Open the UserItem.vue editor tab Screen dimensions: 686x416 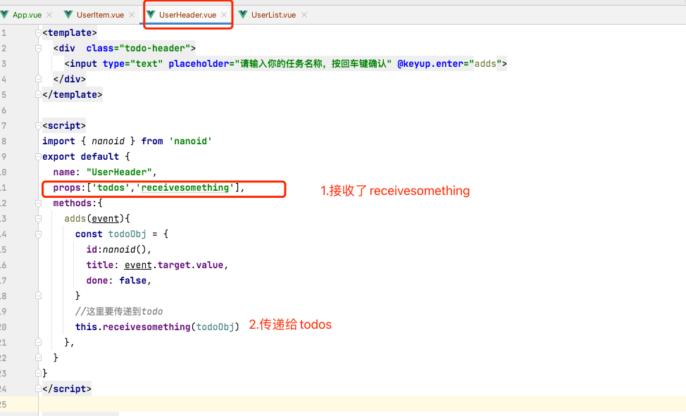click(x=100, y=15)
